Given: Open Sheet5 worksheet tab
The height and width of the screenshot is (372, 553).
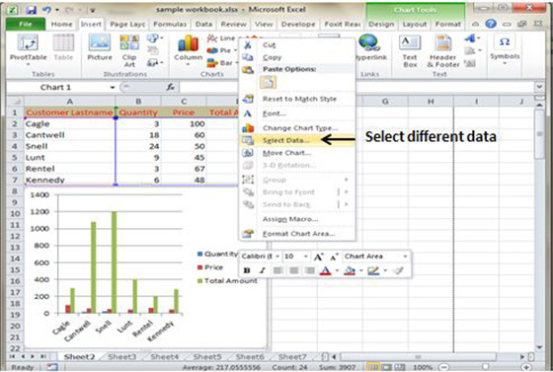Looking at the screenshot, I should coord(207,356).
